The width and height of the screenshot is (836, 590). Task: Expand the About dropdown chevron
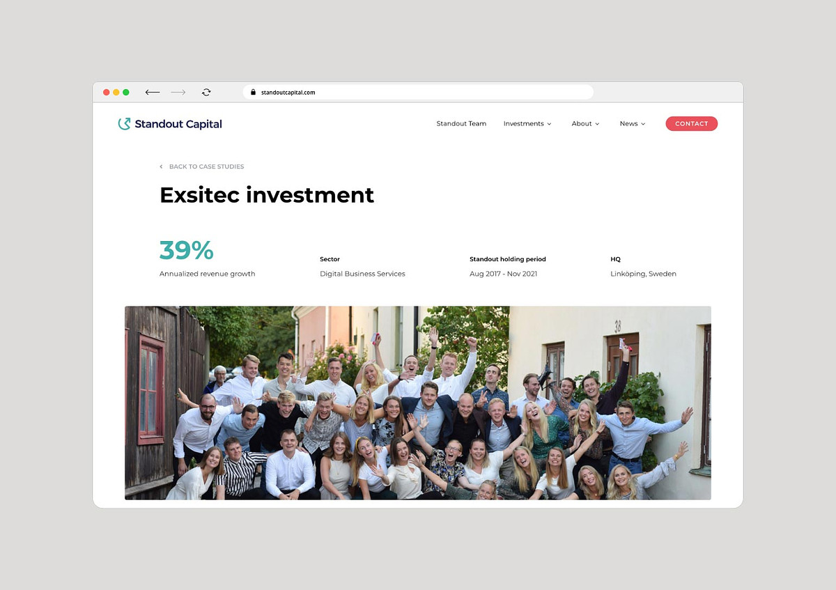(597, 124)
